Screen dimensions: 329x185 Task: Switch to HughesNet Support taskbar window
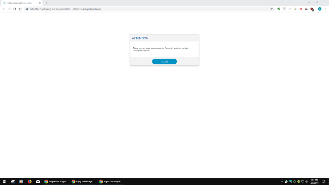pyautogui.click(x=56, y=181)
